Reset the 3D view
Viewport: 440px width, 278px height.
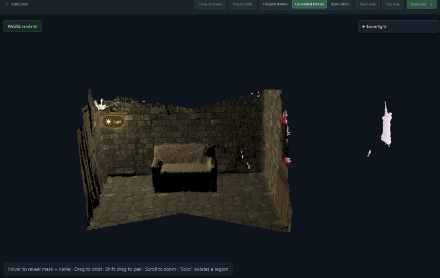tap(367, 4)
